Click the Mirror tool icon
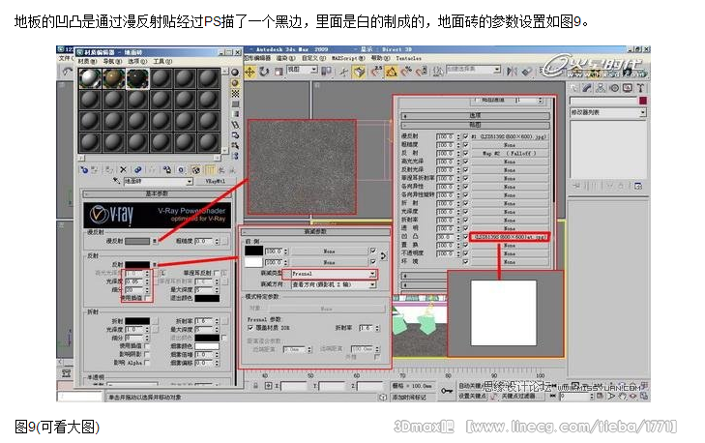The height and width of the screenshot is (443, 705). pyautogui.click(x=513, y=72)
